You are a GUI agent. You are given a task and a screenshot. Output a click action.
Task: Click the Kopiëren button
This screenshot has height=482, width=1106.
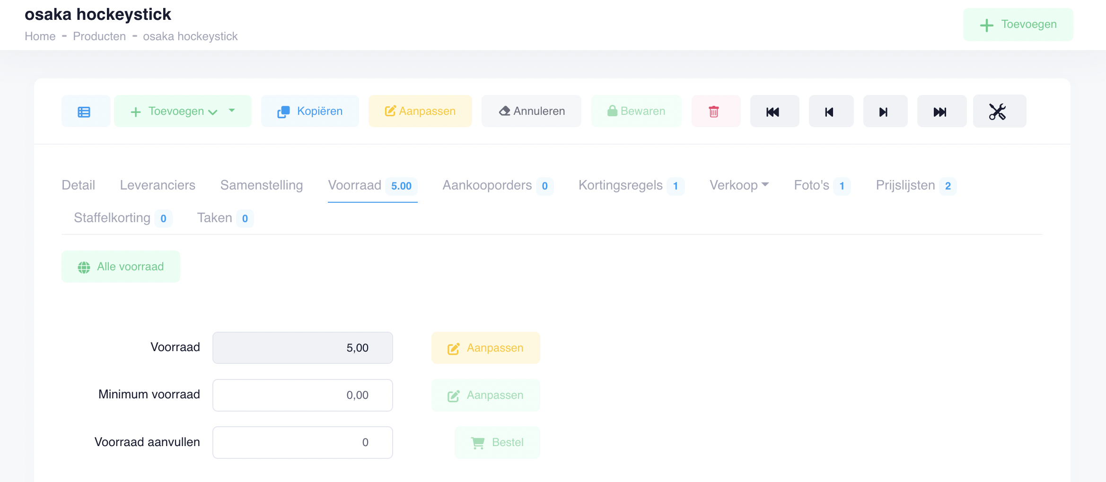[x=310, y=112]
